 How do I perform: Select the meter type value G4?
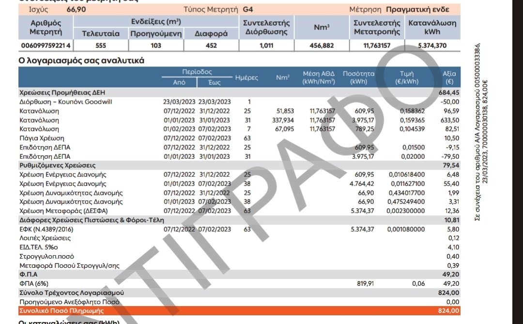(248, 9)
